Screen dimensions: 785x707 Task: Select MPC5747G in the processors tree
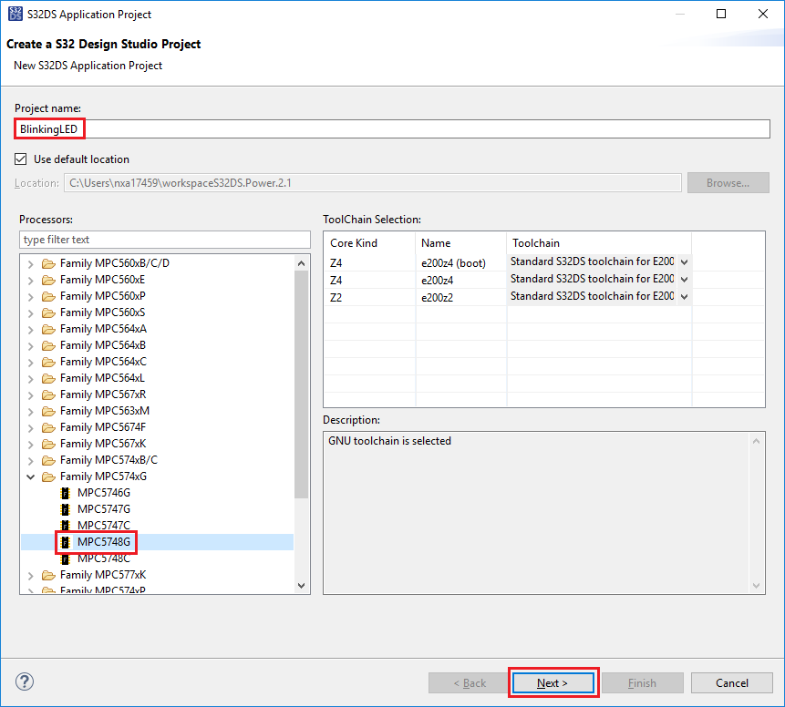coord(104,509)
